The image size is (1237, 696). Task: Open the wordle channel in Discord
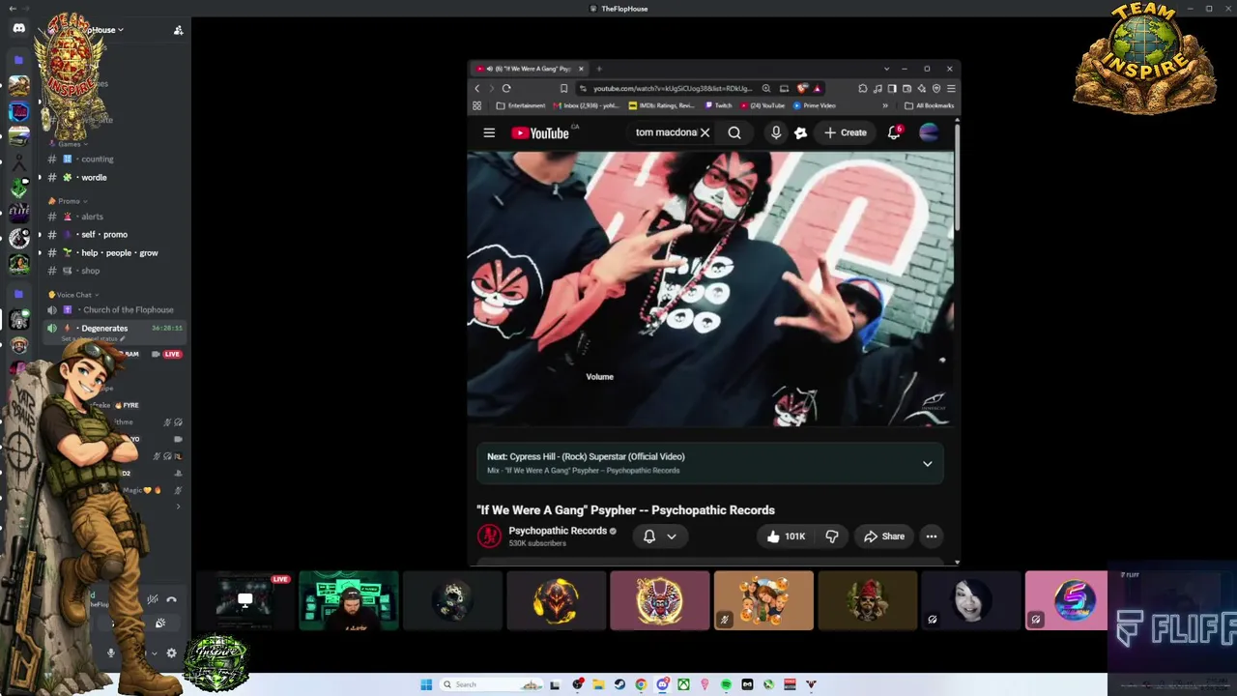pos(94,178)
